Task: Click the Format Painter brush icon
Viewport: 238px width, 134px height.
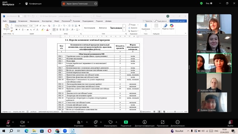Action: pyautogui.click(x=11, y=31)
